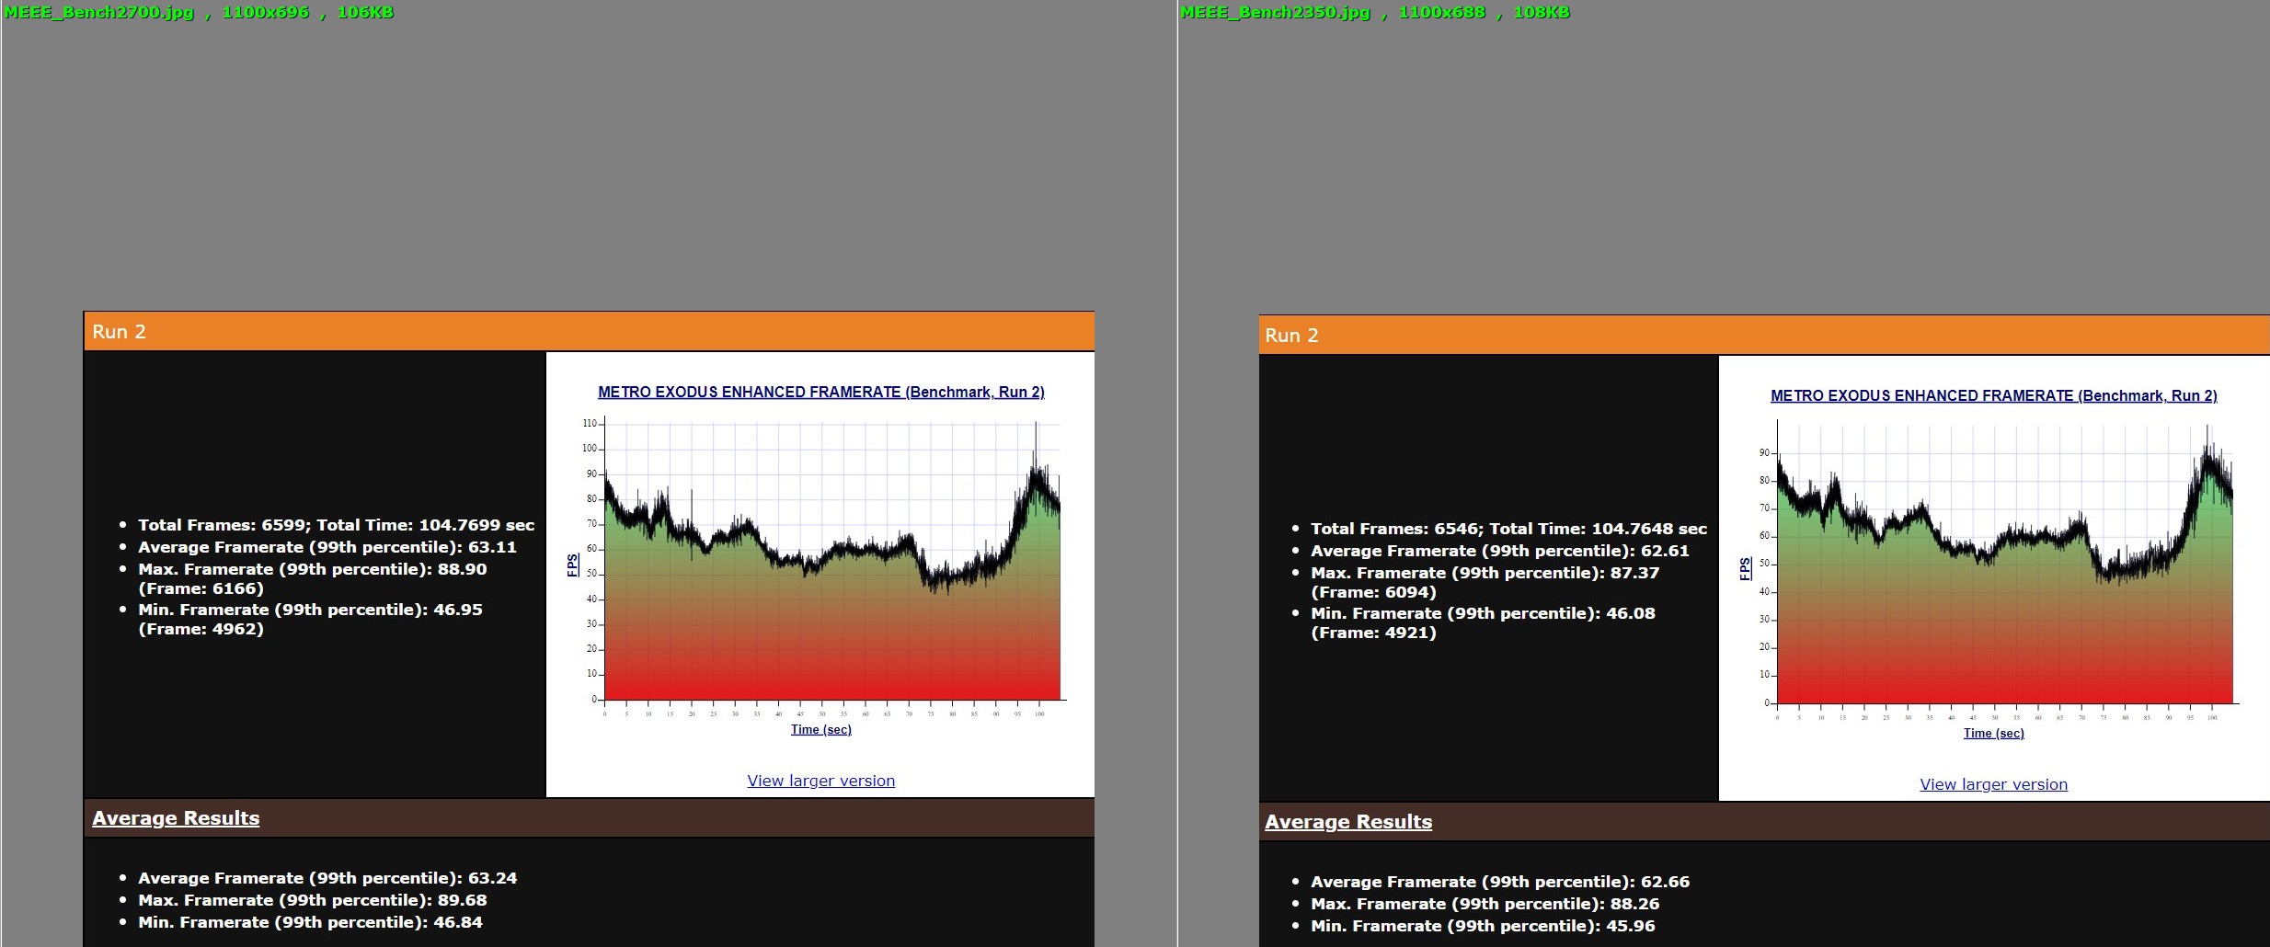Select average result 'Max. Framerate (99th percentile): 89.68'
The width and height of the screenshot is (2270, 947).
[313, 900]
